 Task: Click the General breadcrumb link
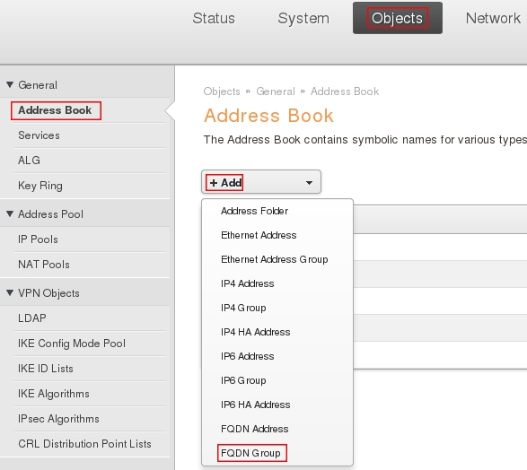(x=276, y=91)
